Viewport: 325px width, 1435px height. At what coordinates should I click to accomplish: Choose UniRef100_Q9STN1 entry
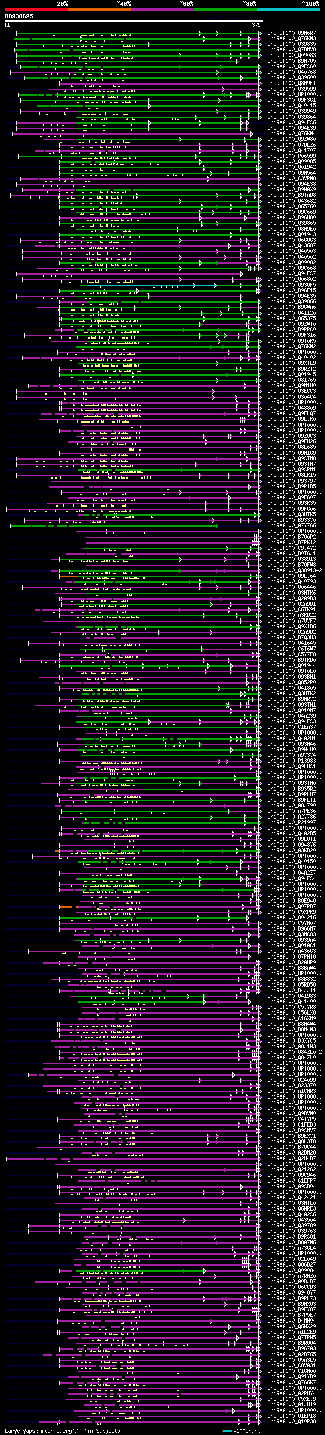pos(291,704)
